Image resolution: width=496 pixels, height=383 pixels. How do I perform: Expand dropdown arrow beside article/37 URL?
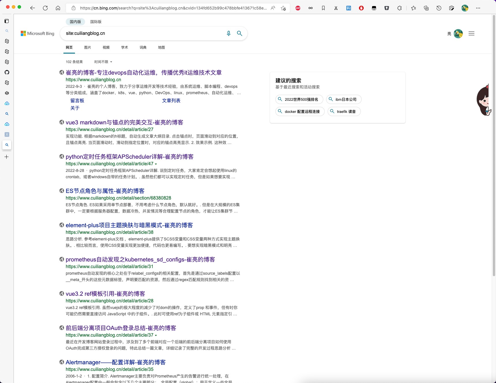coord(156,335)
